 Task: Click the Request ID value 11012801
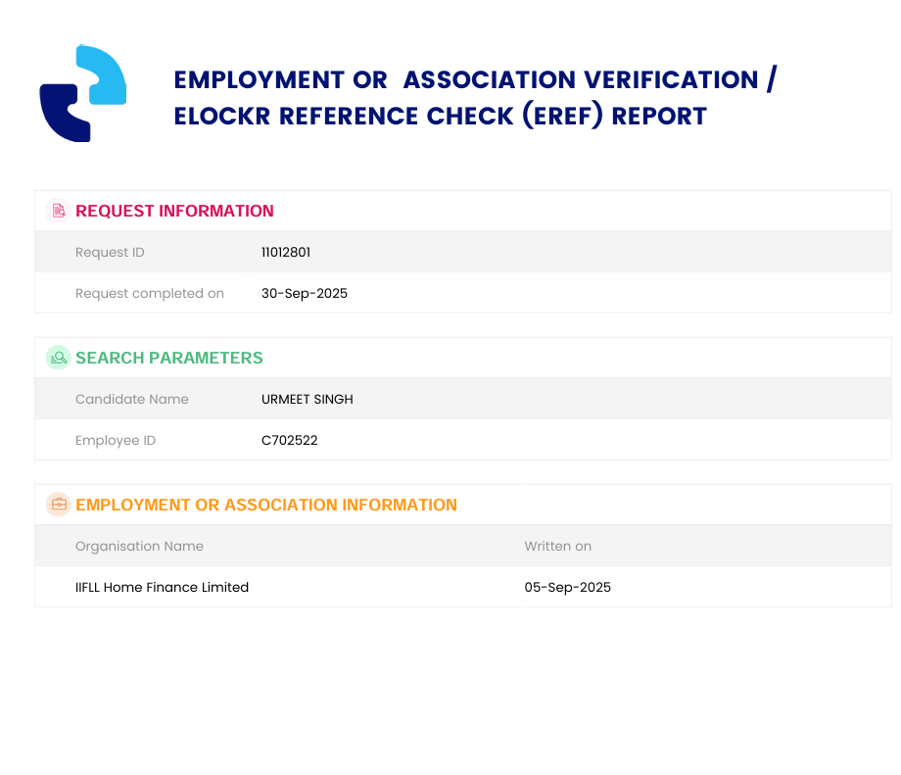pos(286,253)
